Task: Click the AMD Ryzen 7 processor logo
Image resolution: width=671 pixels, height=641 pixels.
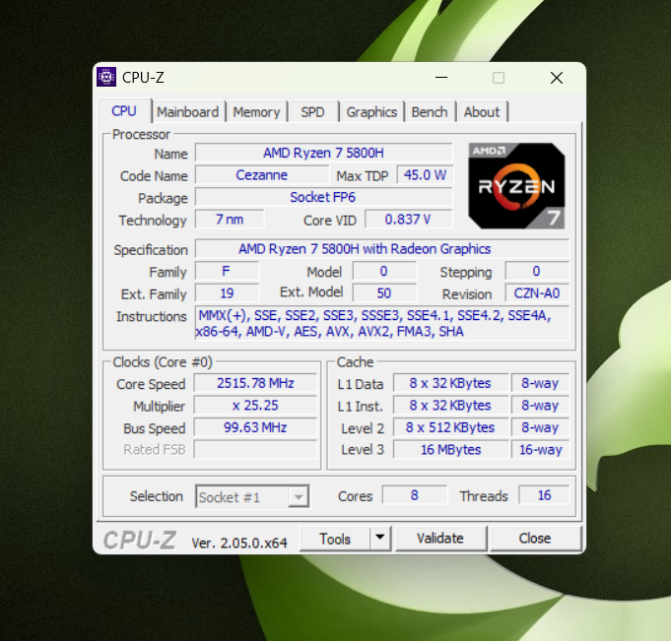Action: (x=516, y=185)
